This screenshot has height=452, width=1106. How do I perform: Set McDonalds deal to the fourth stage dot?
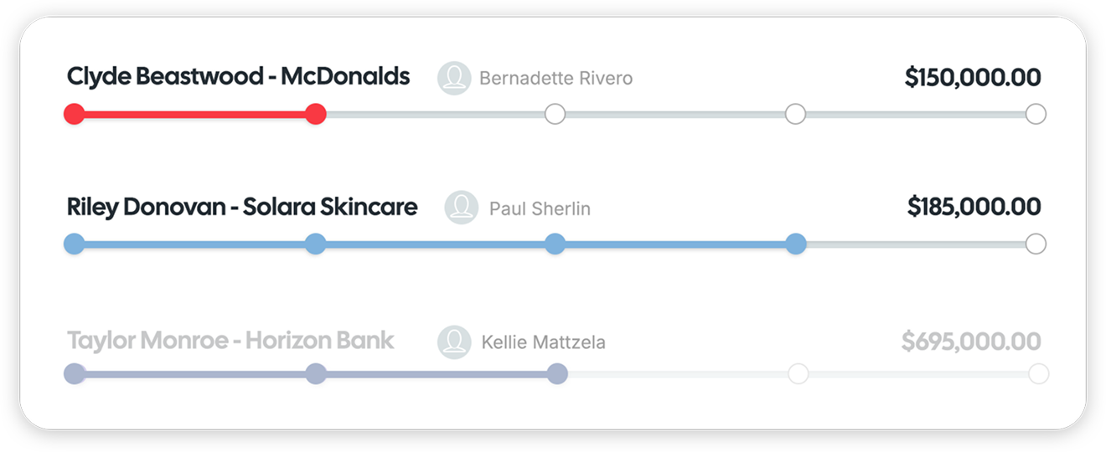(795, 114)
